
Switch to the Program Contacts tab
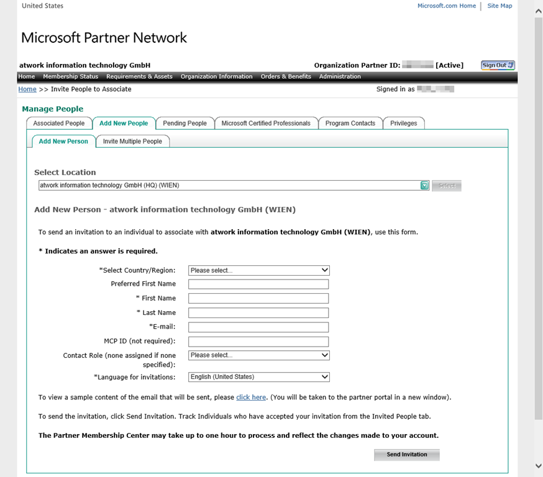350,123
